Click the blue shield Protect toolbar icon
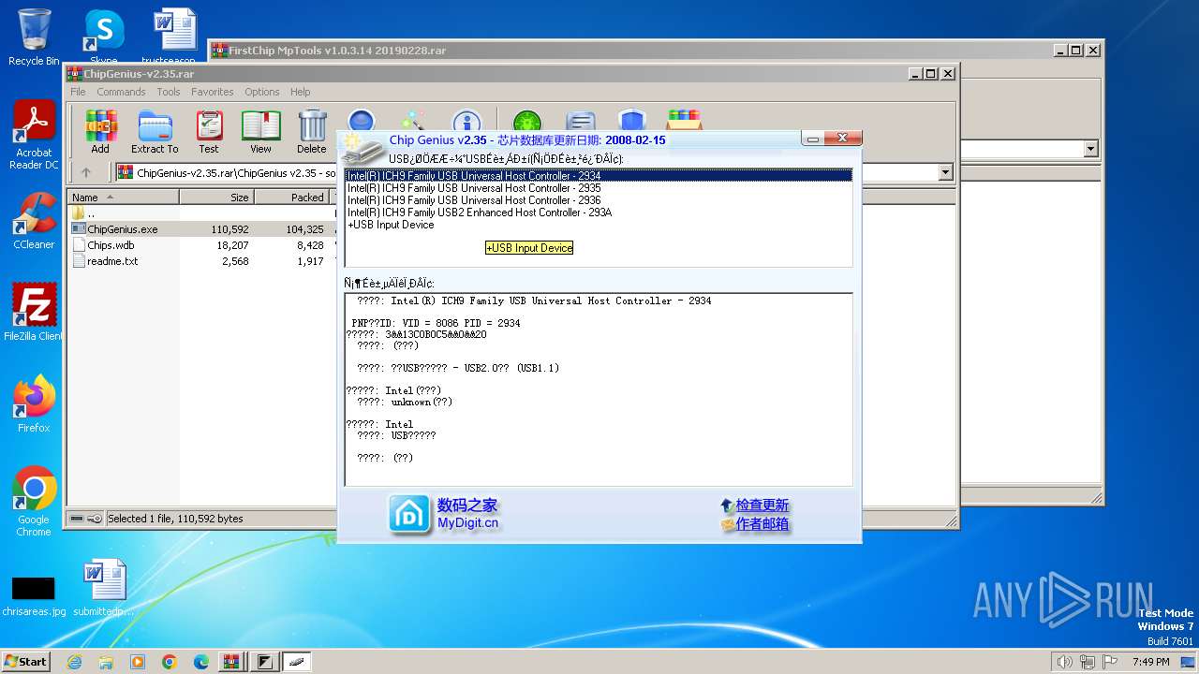 click(632, 123)
